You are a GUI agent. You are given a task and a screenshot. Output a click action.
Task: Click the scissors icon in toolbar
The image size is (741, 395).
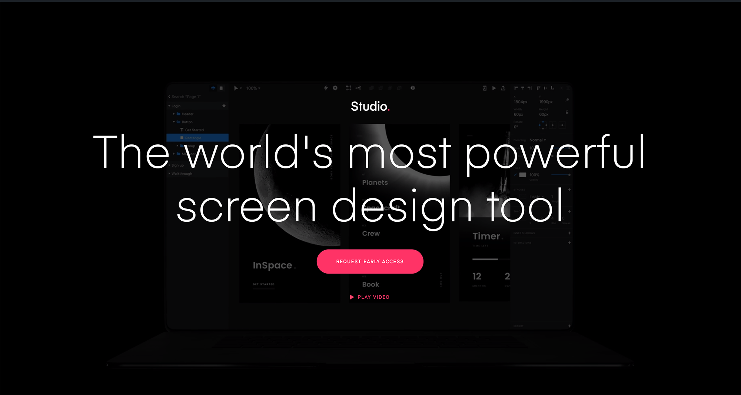click(358, 88)
